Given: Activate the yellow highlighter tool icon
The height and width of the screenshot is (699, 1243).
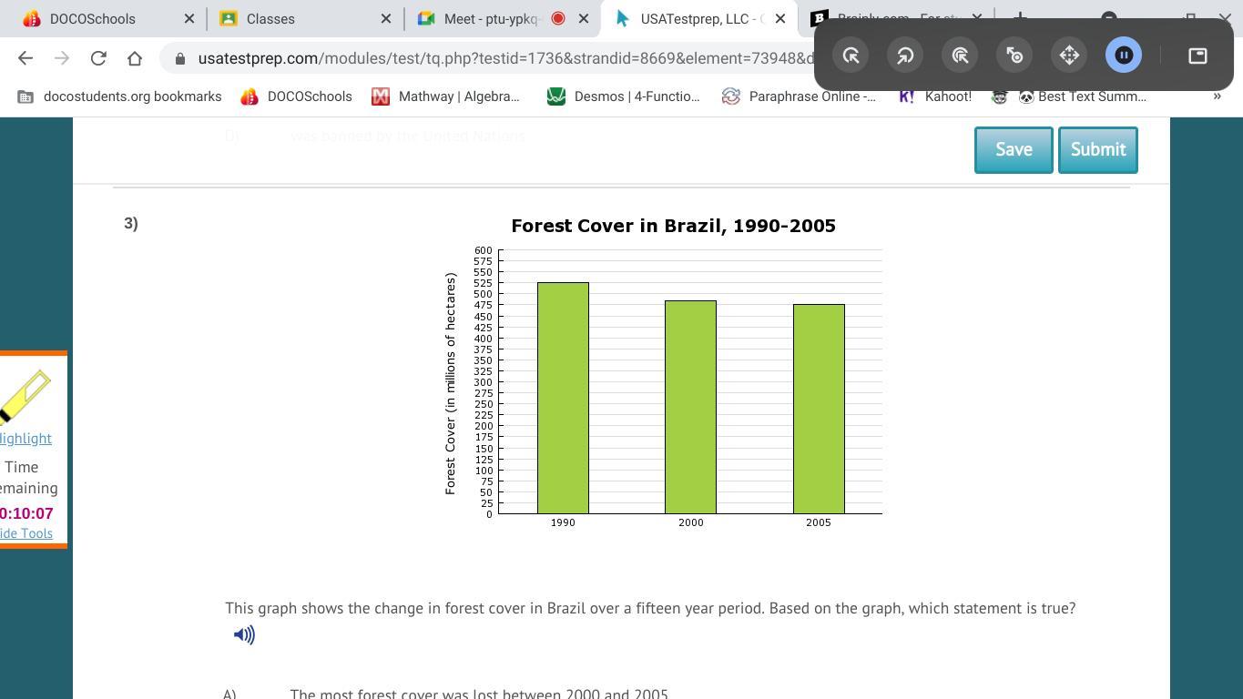Looking at the screenshot, I should 25,396.
